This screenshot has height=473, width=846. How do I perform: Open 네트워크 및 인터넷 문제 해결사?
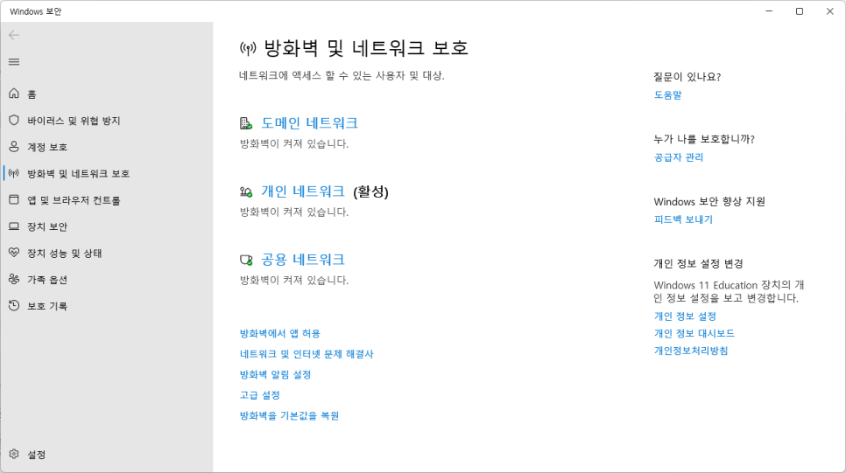point(307,354)
